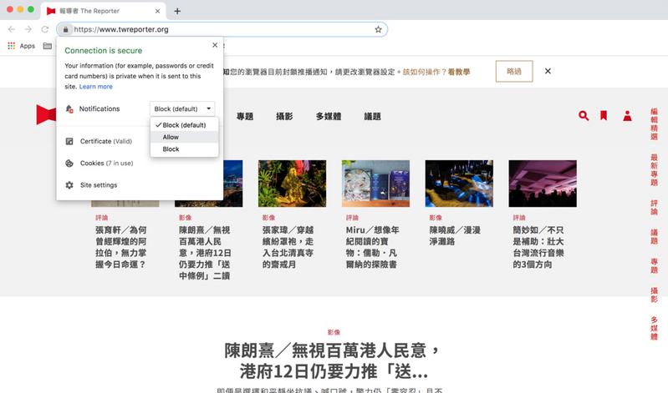
Task: Click side nav 專題
Action: click(x=654, y=266)
